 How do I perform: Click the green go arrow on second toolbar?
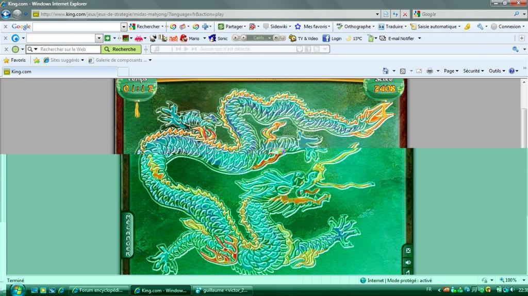pos(107,38)
